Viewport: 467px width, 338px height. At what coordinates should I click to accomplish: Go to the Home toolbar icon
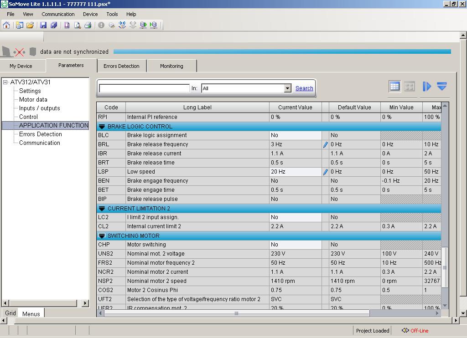tap(6, 26)
